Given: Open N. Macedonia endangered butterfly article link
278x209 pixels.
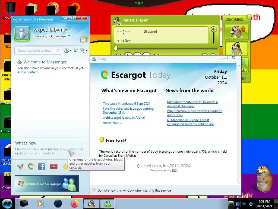Looking at the screenshot, I should point(190,122).
